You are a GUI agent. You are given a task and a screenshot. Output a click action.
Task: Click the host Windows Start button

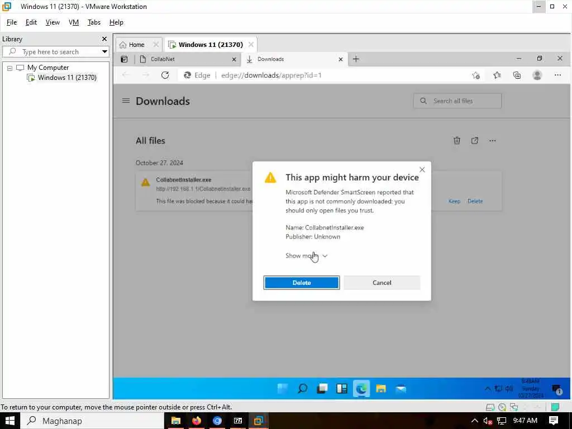point(9,421)
